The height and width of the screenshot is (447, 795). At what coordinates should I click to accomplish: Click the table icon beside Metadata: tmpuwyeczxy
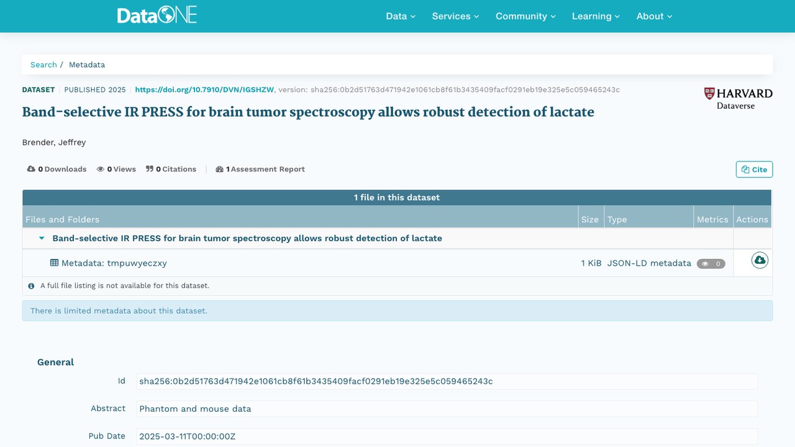(54, 263)
